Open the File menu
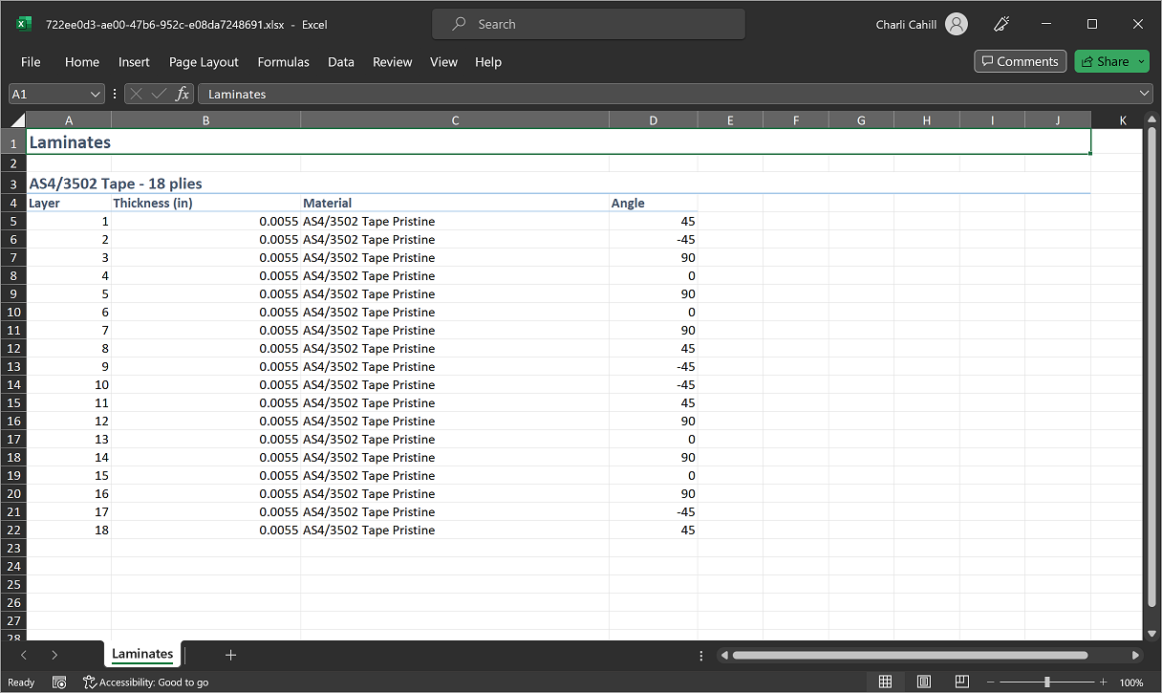This screenshot has width=1162, height=693. [31, 61]
